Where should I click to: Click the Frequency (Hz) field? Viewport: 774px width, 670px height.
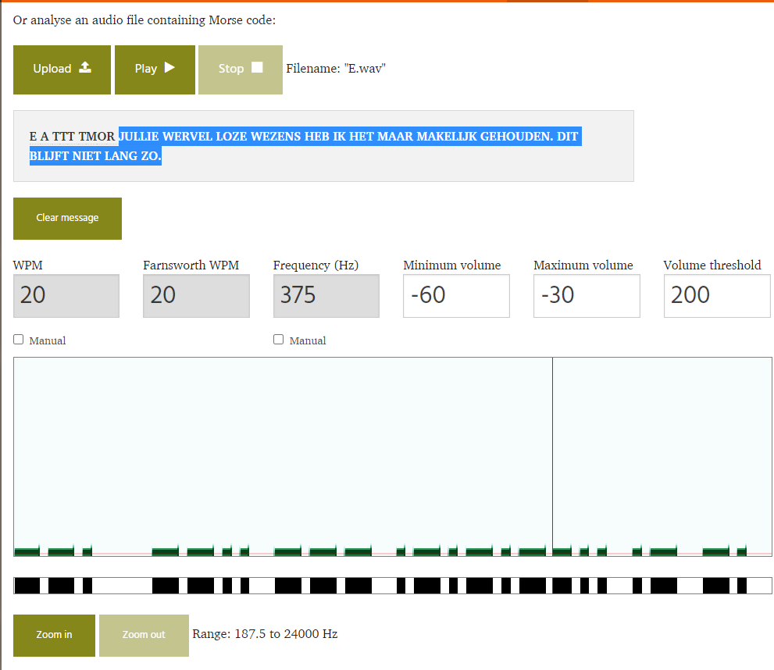point(326,295)
